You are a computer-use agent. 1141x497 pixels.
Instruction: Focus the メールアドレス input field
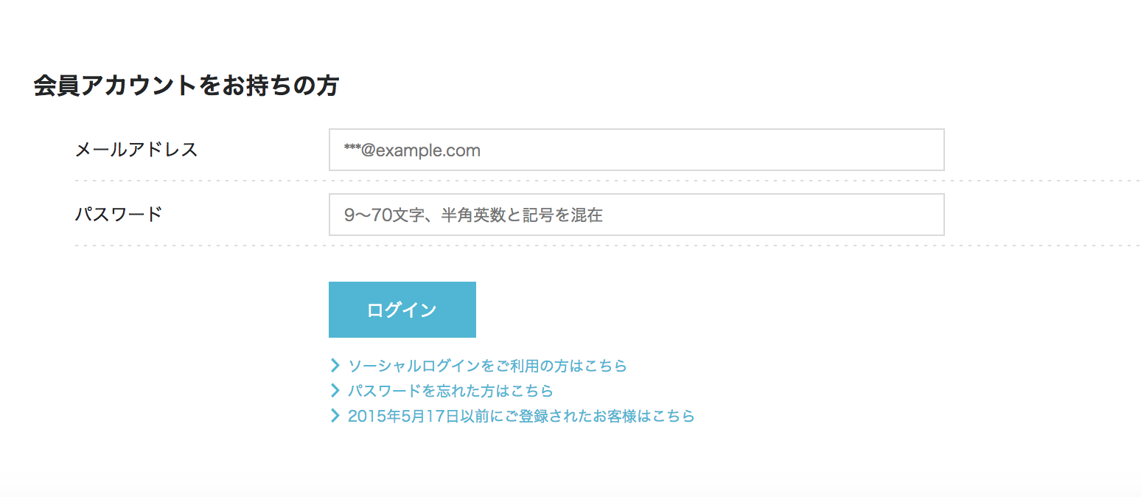click(x=636, y=150)
